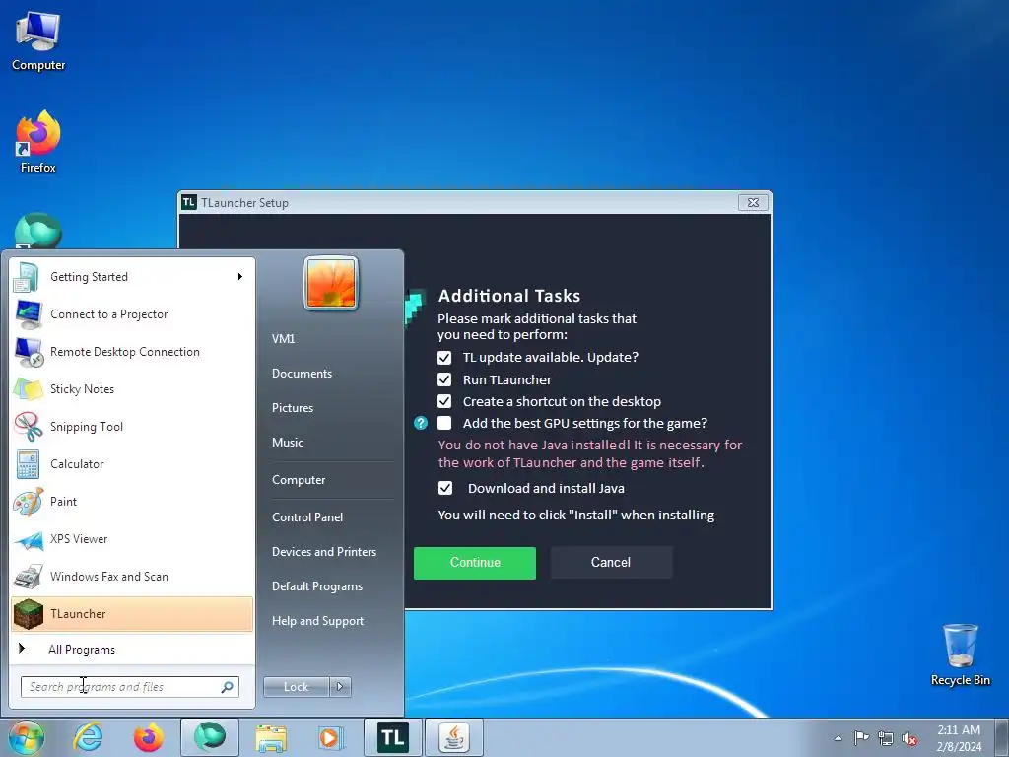The image size is (1009, 757).
Task: Open the shutdown options arrow next to Lock
Action: [340, 687]
